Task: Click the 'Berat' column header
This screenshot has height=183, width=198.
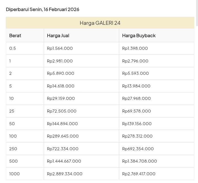Action: tap(15, 35)
